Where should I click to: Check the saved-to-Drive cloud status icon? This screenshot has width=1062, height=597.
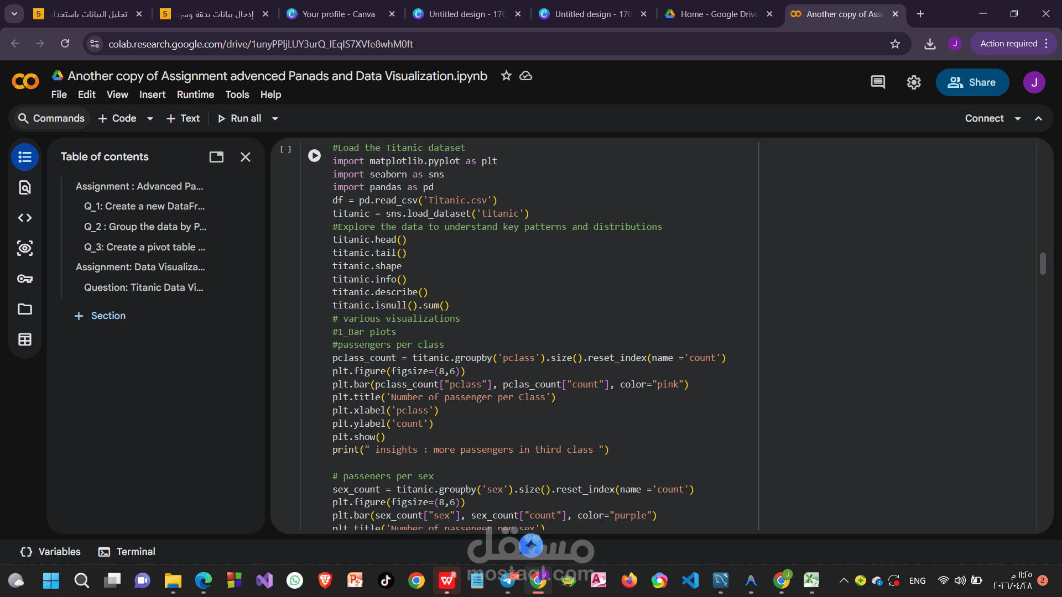pos(526,76)
